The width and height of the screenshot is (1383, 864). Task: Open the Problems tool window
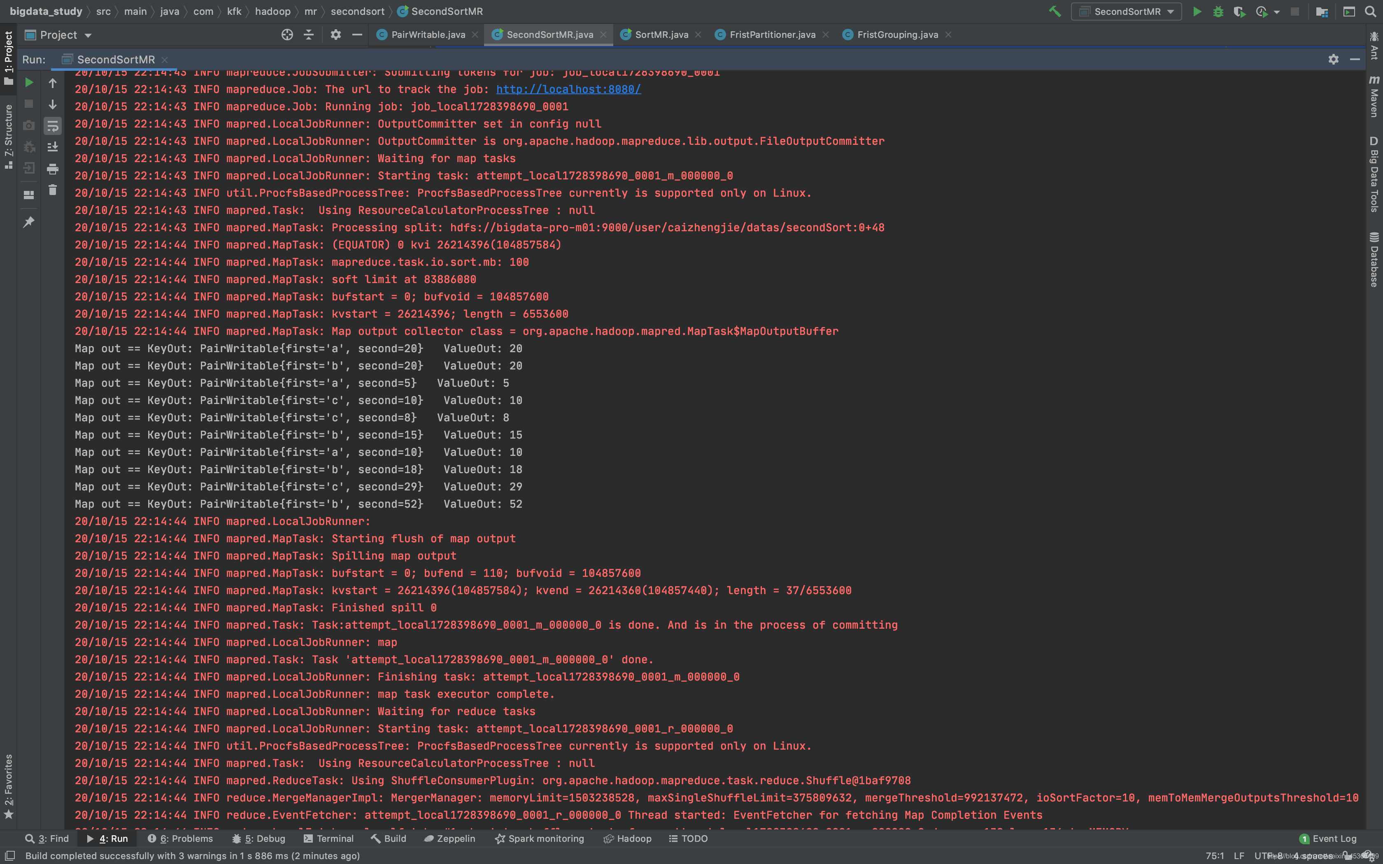(180, 838)
